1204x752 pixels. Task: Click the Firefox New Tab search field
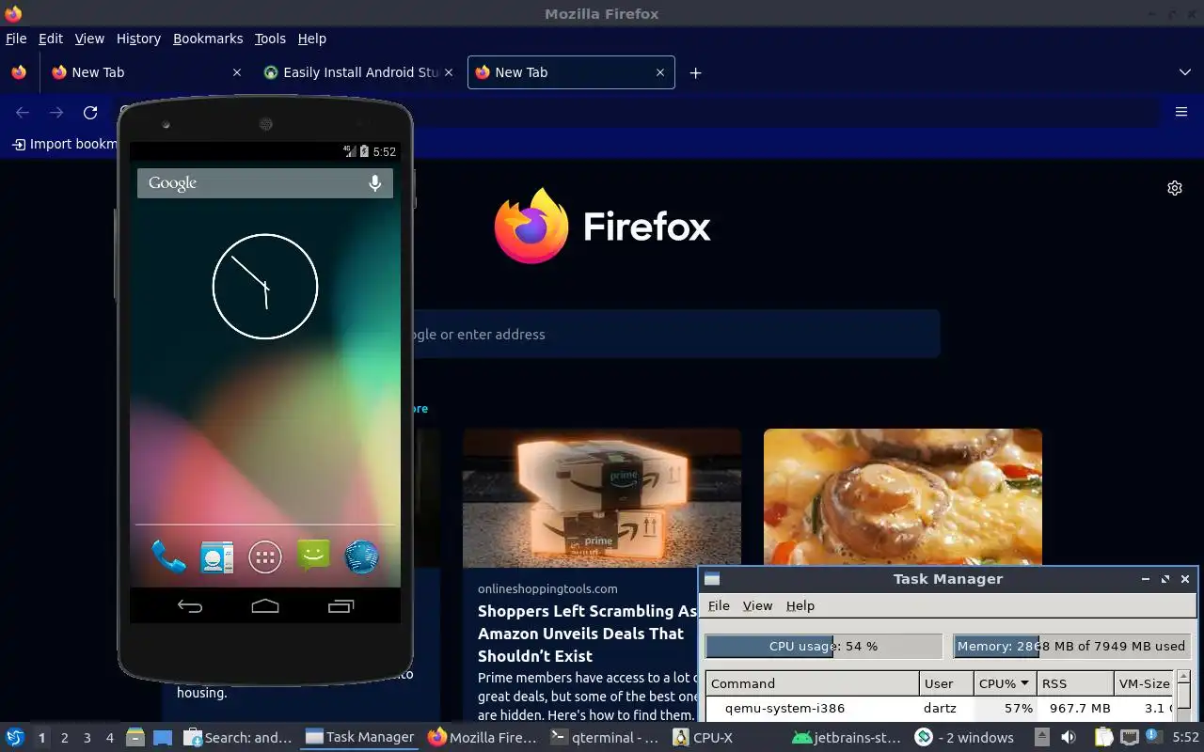click(675, 334)
